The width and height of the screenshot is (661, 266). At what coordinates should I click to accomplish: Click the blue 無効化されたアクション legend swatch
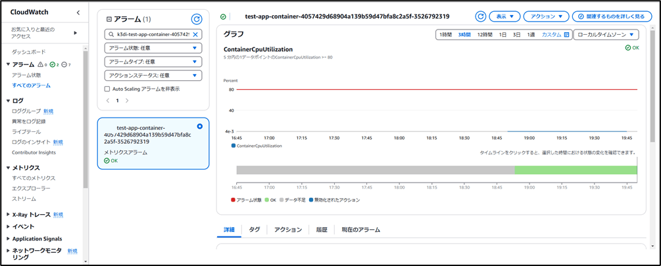312,200
